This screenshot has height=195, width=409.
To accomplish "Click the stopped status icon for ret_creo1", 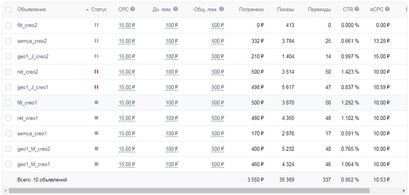I will 96,118.
